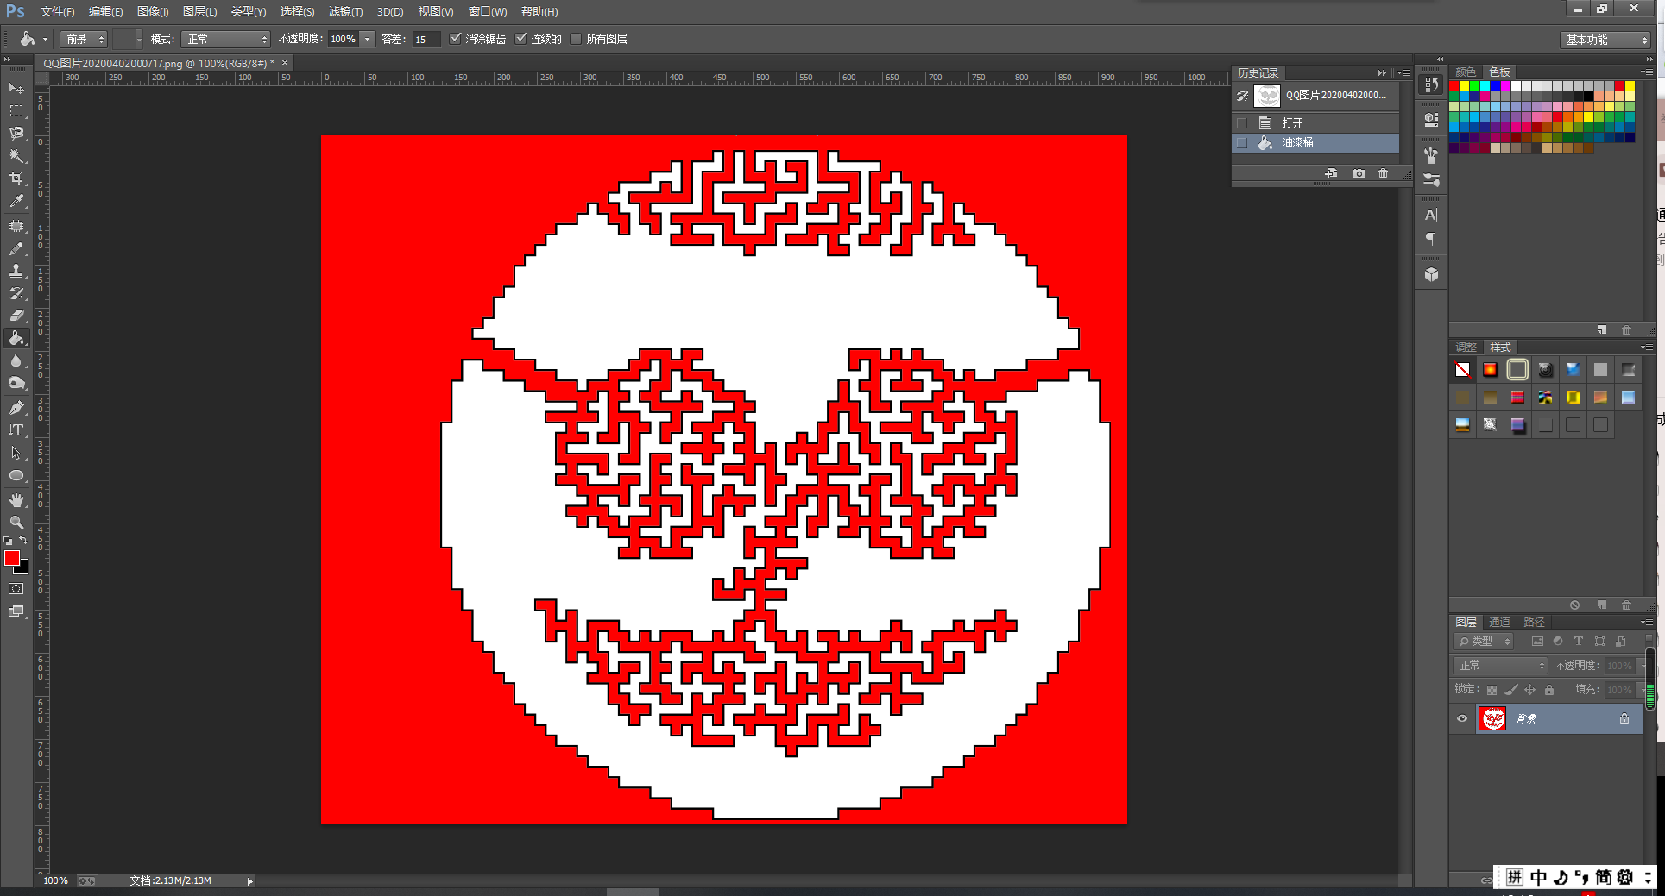Select the Sponge tool

point(16,383)
